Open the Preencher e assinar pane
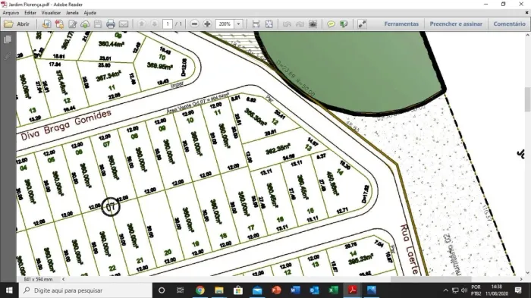This screenshot has width=531, height=298. (456, 24)
